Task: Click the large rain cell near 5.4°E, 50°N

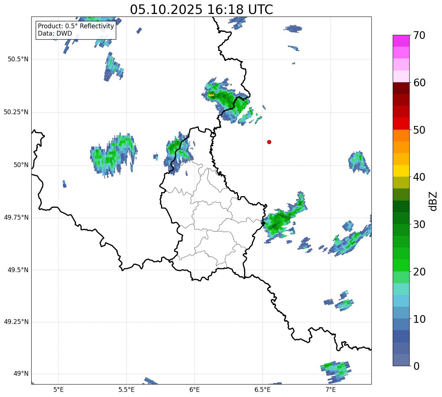Action: [x=113, y=155]
